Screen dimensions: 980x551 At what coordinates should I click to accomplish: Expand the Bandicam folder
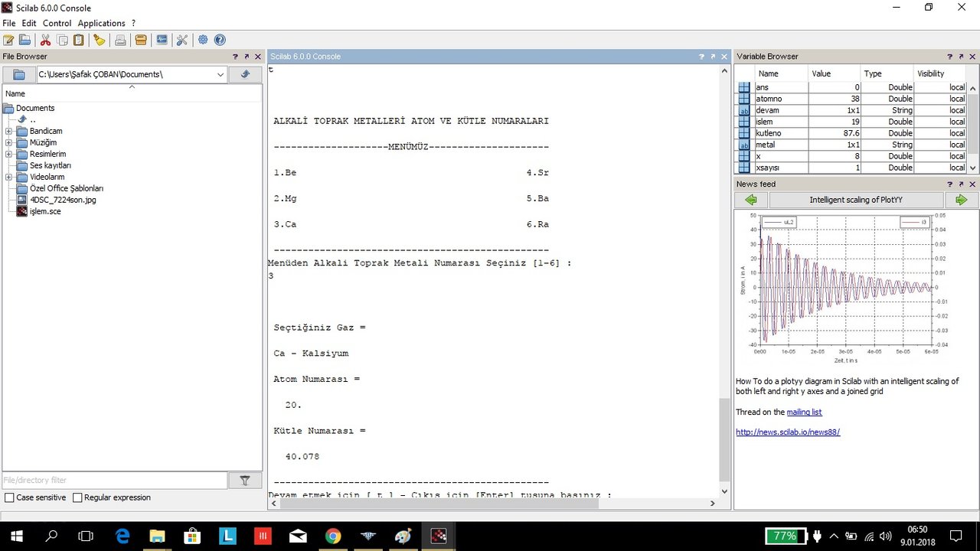8,131
